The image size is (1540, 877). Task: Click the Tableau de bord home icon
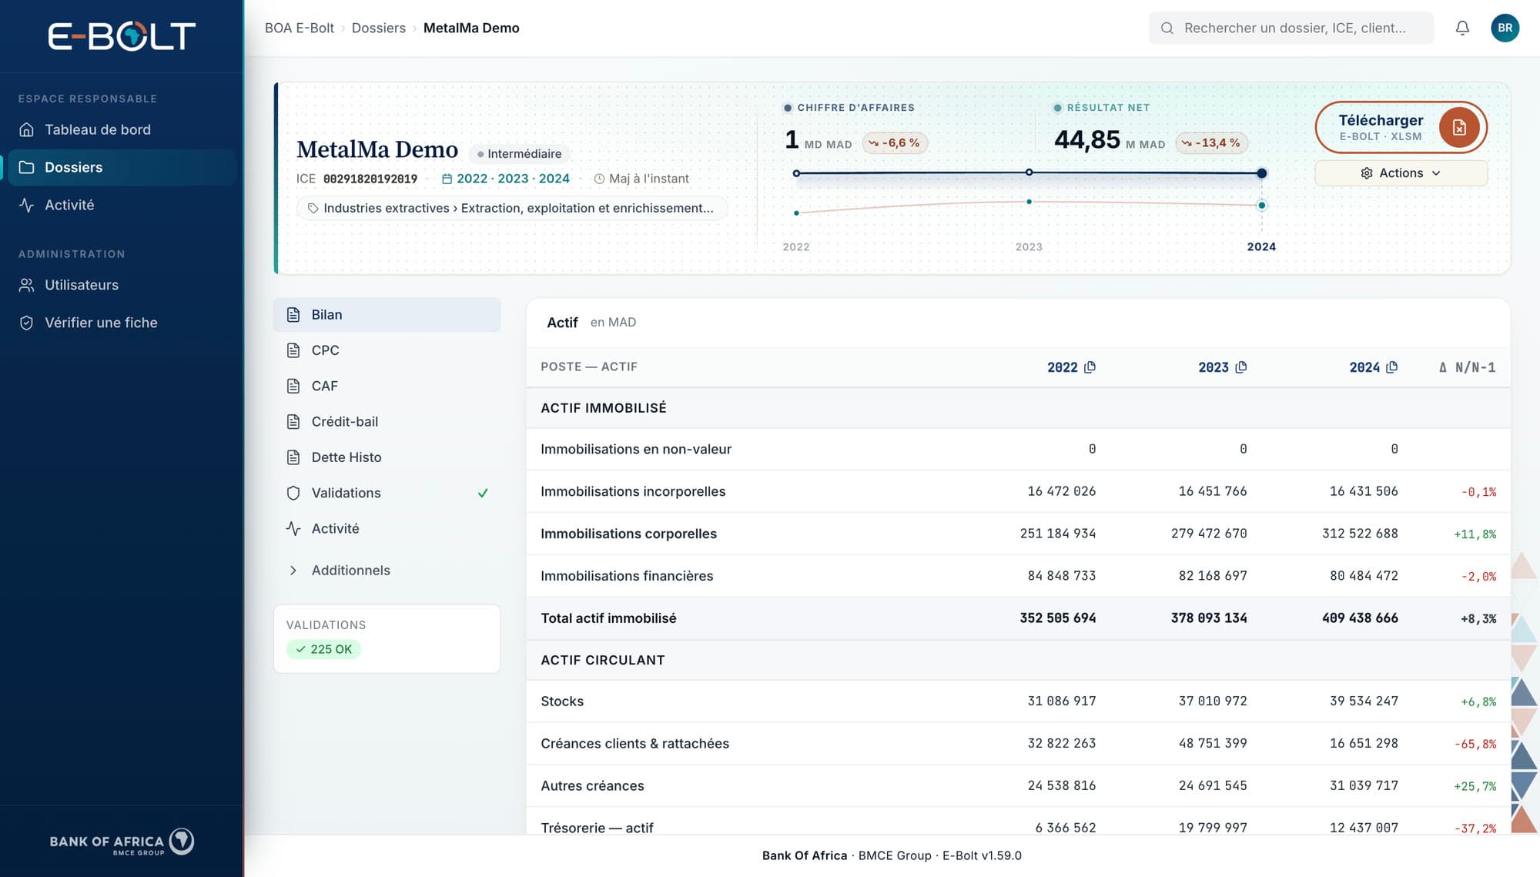click(x=26, y=129)
